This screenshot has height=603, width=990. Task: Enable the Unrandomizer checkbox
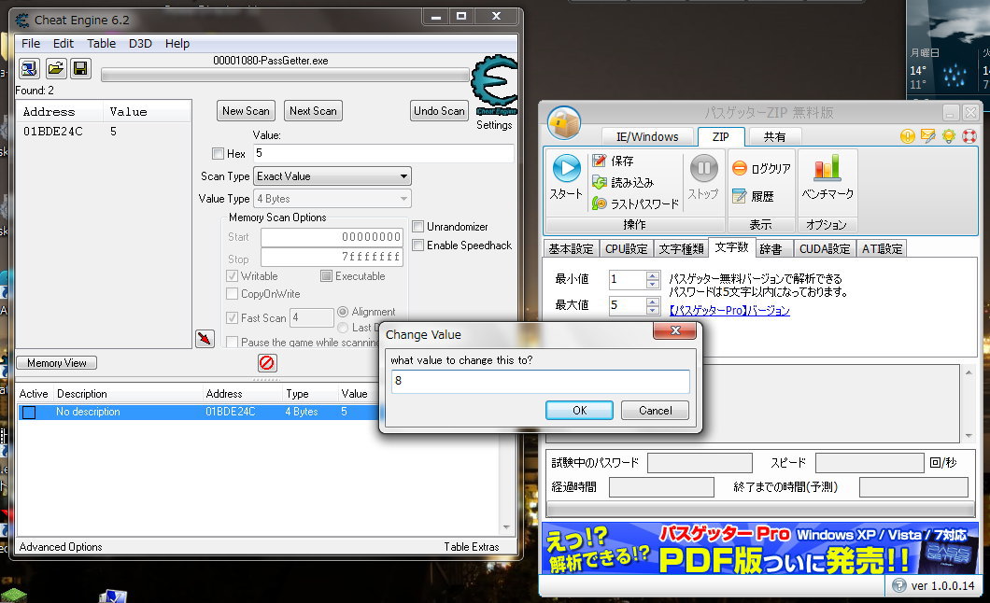[x=418, y=227]
